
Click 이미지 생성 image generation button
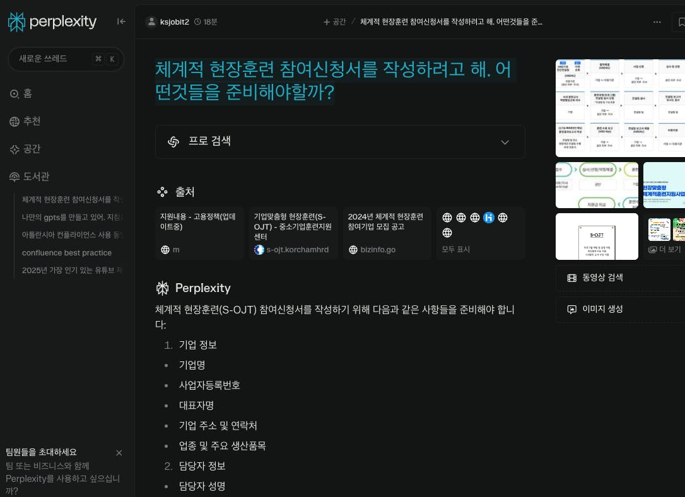[x=620, y=309]
